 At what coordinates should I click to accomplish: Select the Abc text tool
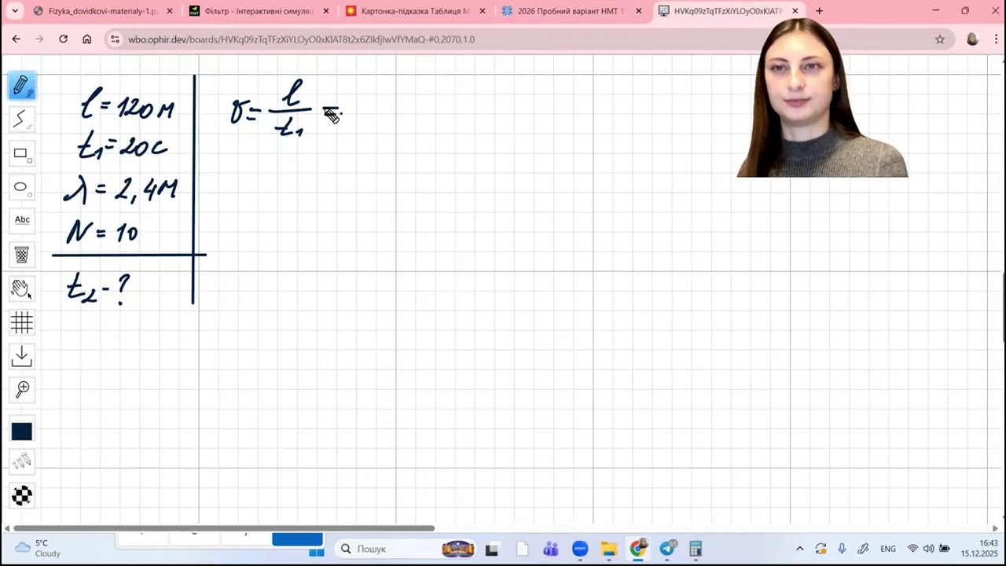pos(22,220)
